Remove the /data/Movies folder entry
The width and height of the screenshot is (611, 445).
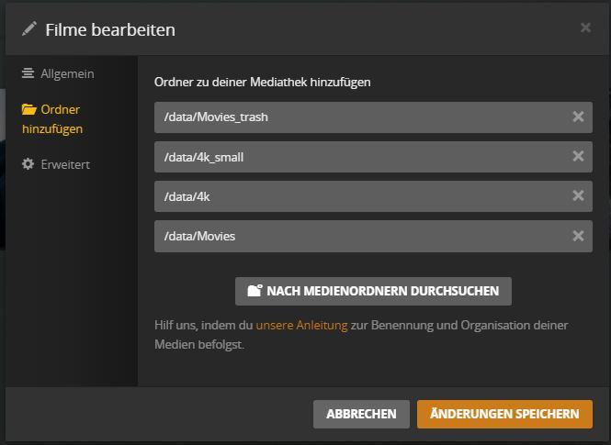coord(578,236)
